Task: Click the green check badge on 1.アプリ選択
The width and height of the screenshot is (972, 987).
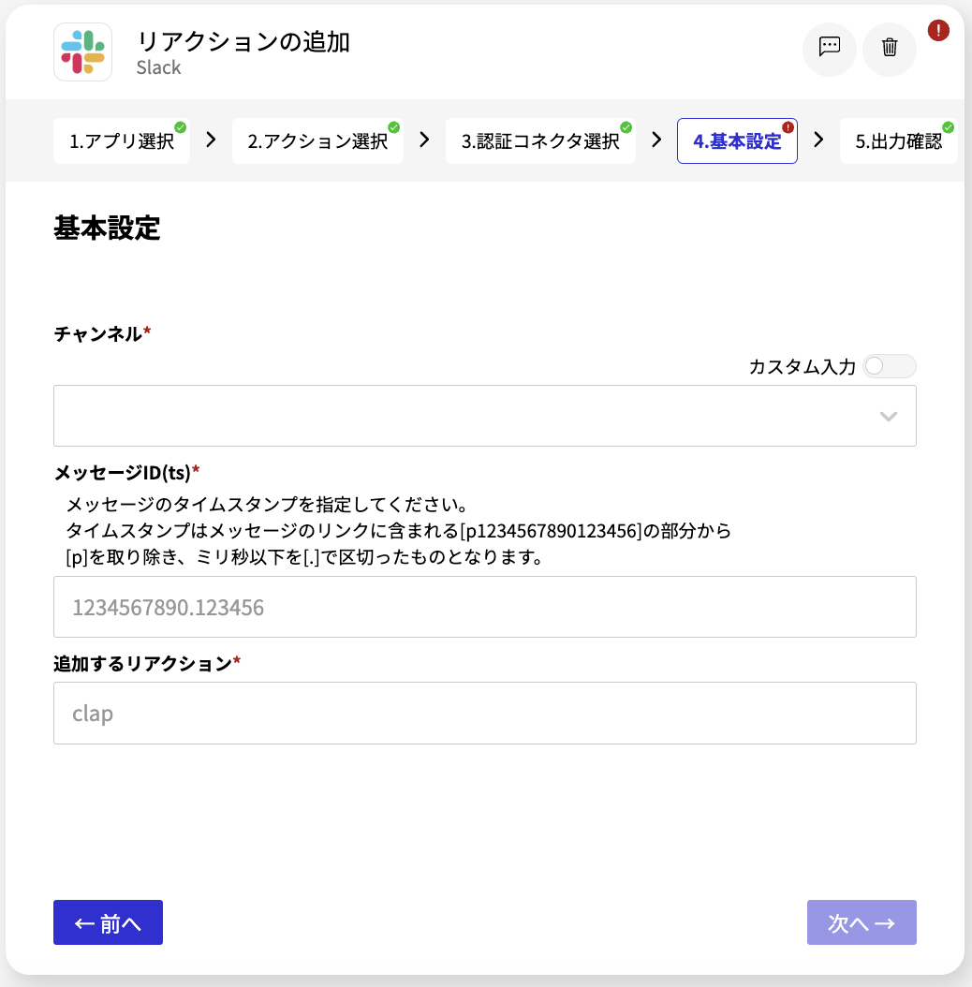Action: 180,127
